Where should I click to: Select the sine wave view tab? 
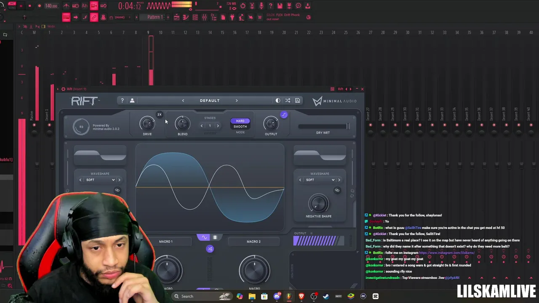[x=204, y=237]
